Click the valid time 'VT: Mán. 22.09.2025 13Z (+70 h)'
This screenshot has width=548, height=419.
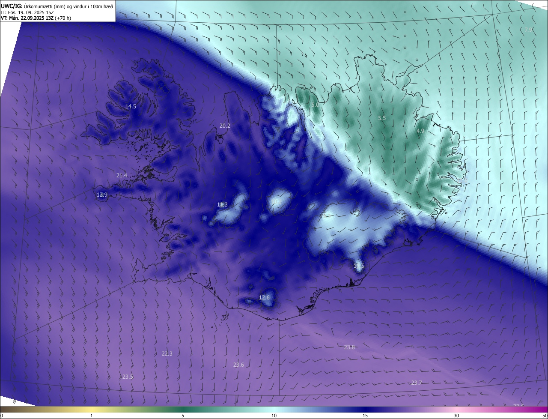pyautogui.click(x=36, y=18)
